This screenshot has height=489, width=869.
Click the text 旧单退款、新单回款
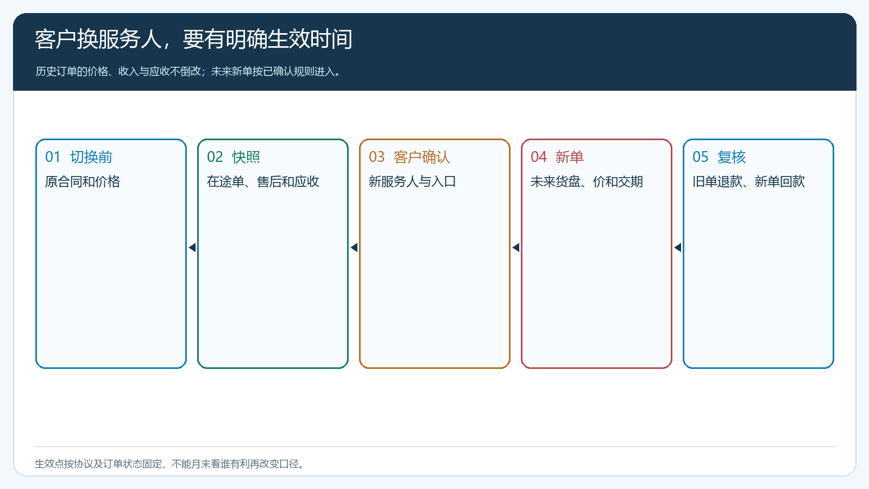tap(748, 181)
